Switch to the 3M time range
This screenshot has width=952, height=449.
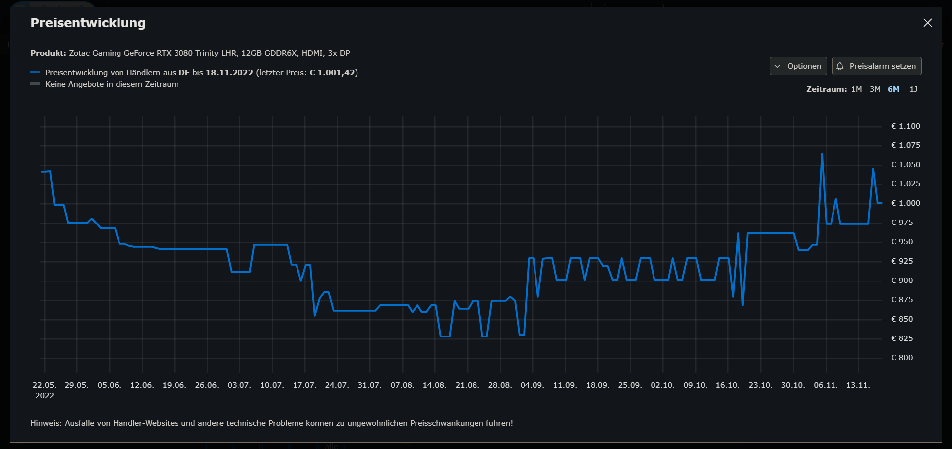tap(875, 89)
